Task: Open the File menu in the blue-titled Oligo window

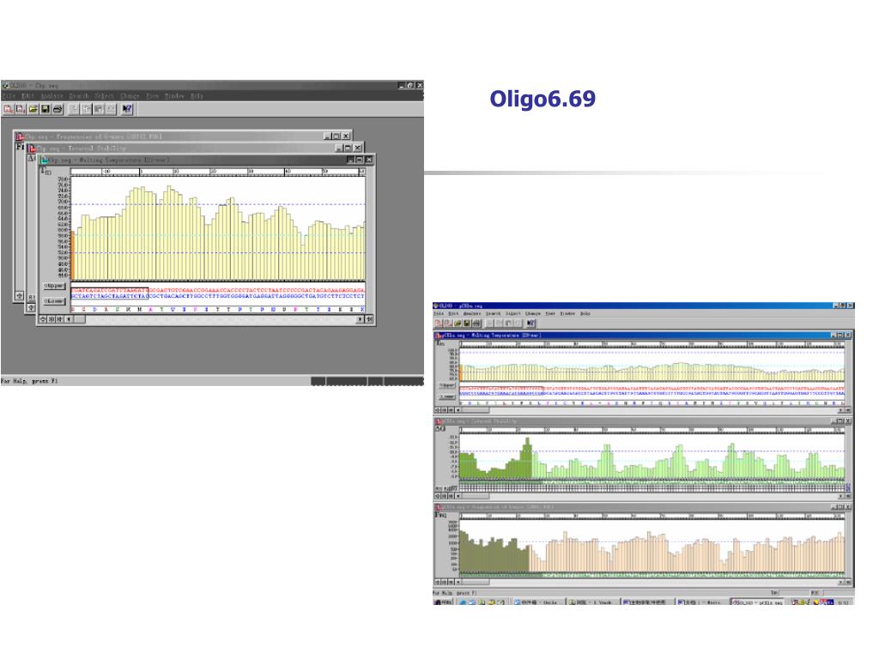Action: (439, 314)
